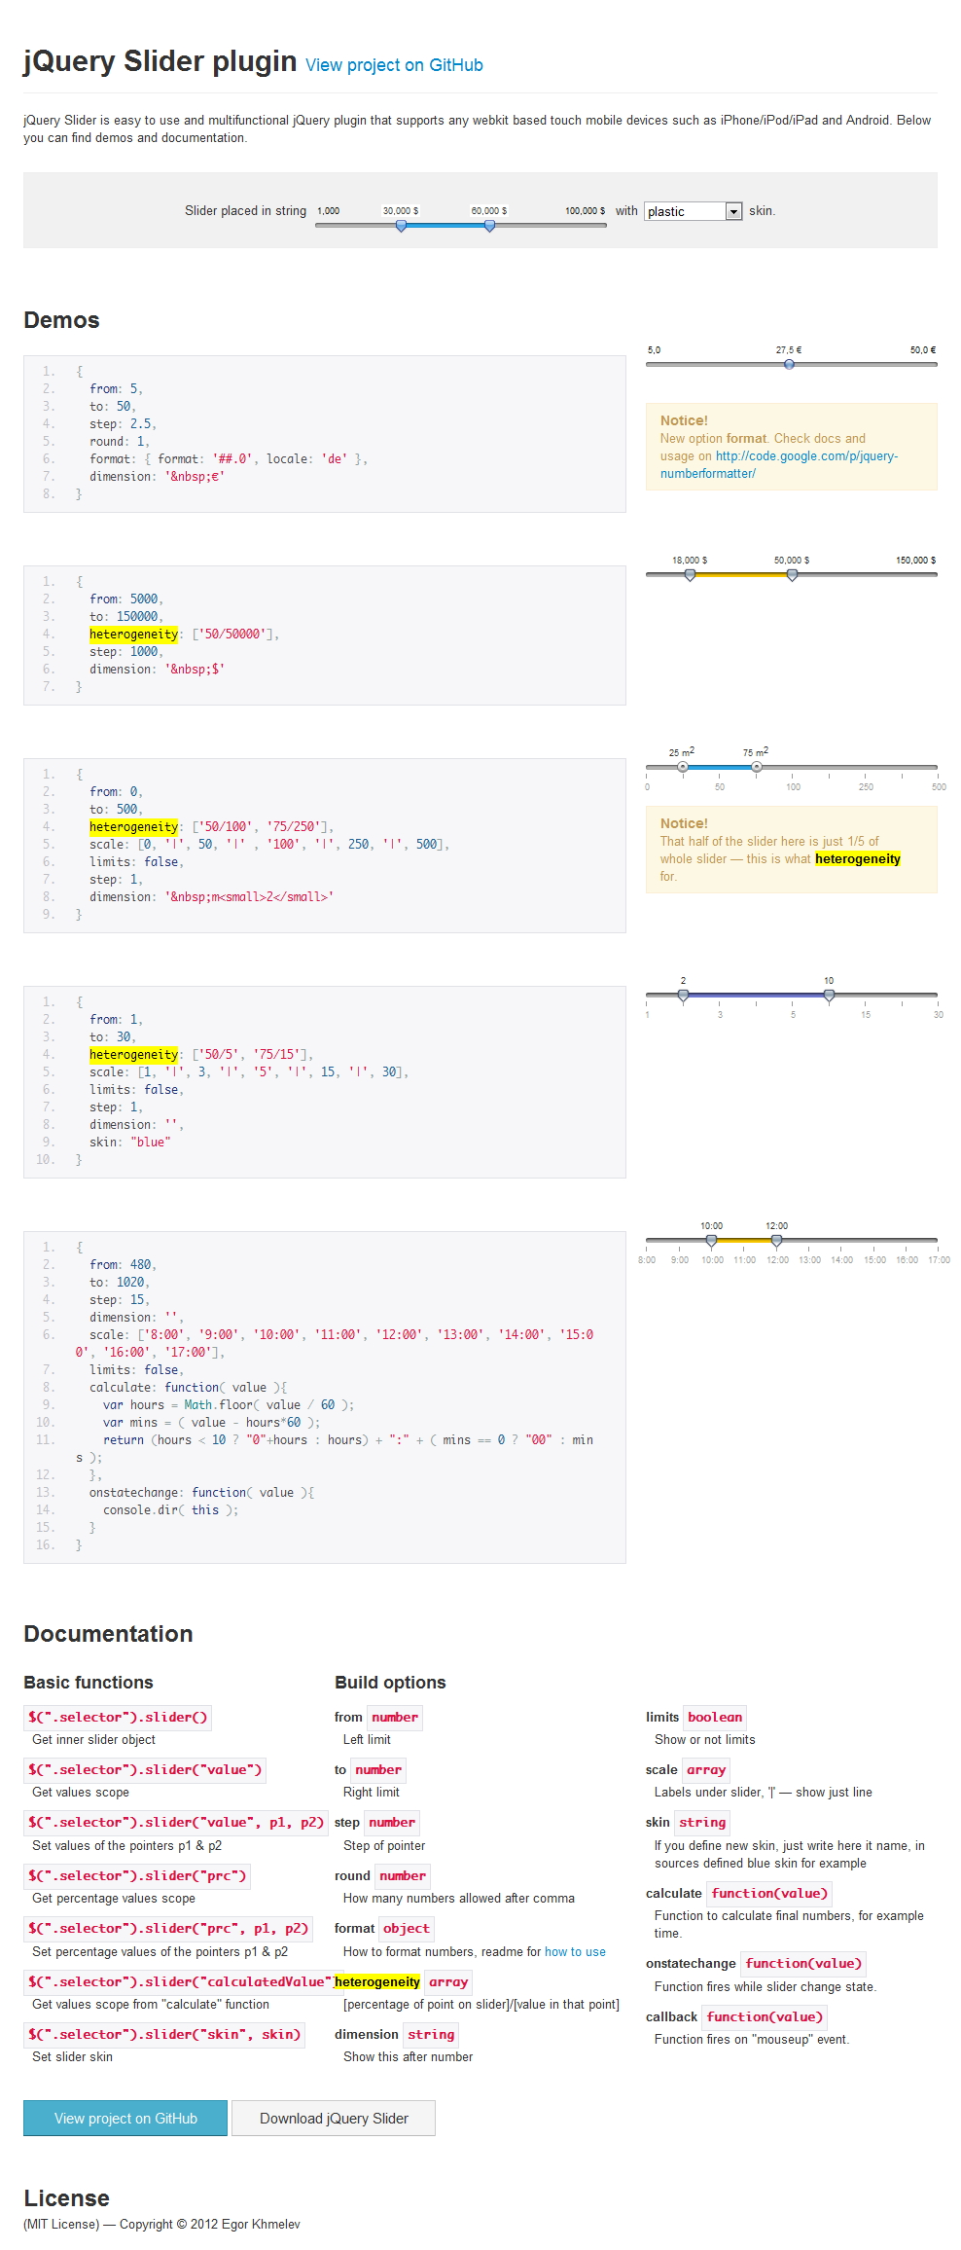Click the "object" type tag next to format
Viewport: 961px width, 2250px height.
(407, 1928)
